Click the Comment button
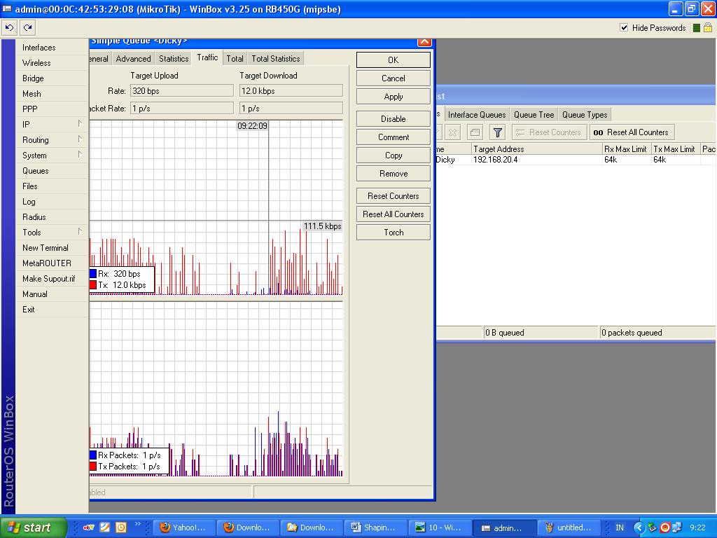Viewport: 717px width, 538px height. click(394, 137)
